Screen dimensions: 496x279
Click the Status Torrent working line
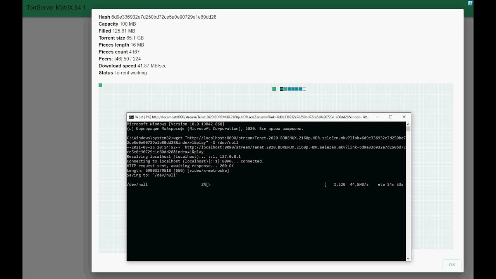point(123,73)
